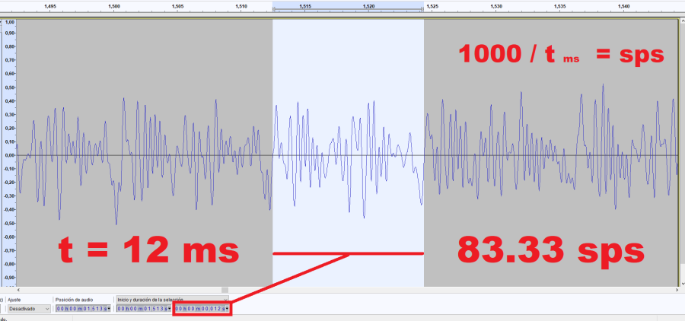Click the horizontal scrollbar thumb below the track

[224, 290]
